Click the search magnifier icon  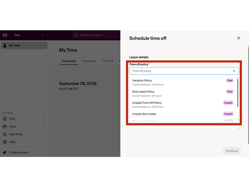[76, 35]
